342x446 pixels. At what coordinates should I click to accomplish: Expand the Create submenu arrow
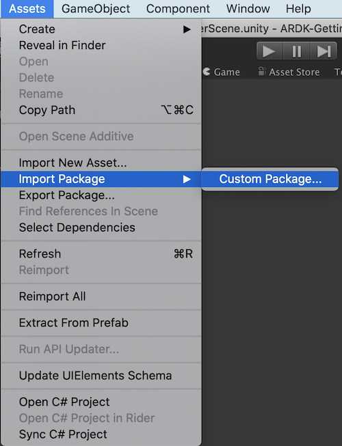187,29
